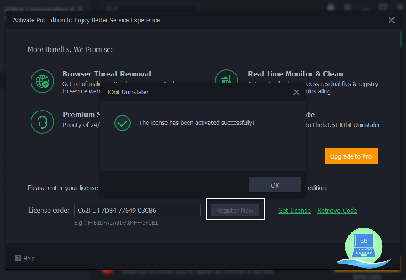Click the 'to the latest IObit Uninstaller' text

[x=343, y=125]
